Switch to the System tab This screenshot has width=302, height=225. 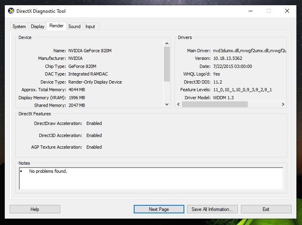point(19,27)
